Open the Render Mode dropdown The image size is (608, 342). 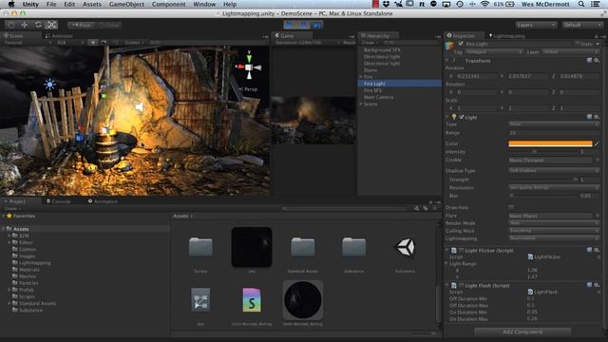pos(554,223)
